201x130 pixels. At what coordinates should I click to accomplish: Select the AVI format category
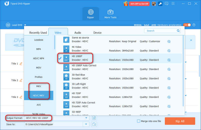pos(39,105)
